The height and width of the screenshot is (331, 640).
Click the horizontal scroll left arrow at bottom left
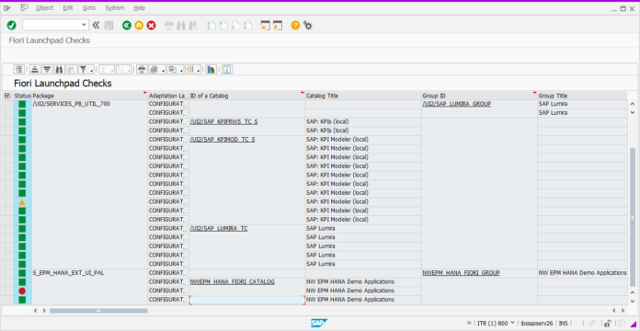click(36, 311)
